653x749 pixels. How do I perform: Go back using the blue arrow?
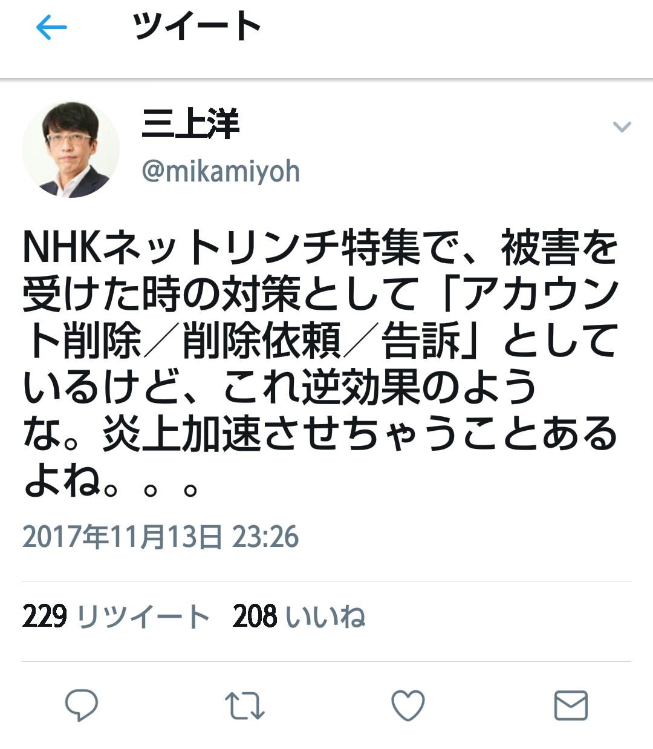point(51,28)
